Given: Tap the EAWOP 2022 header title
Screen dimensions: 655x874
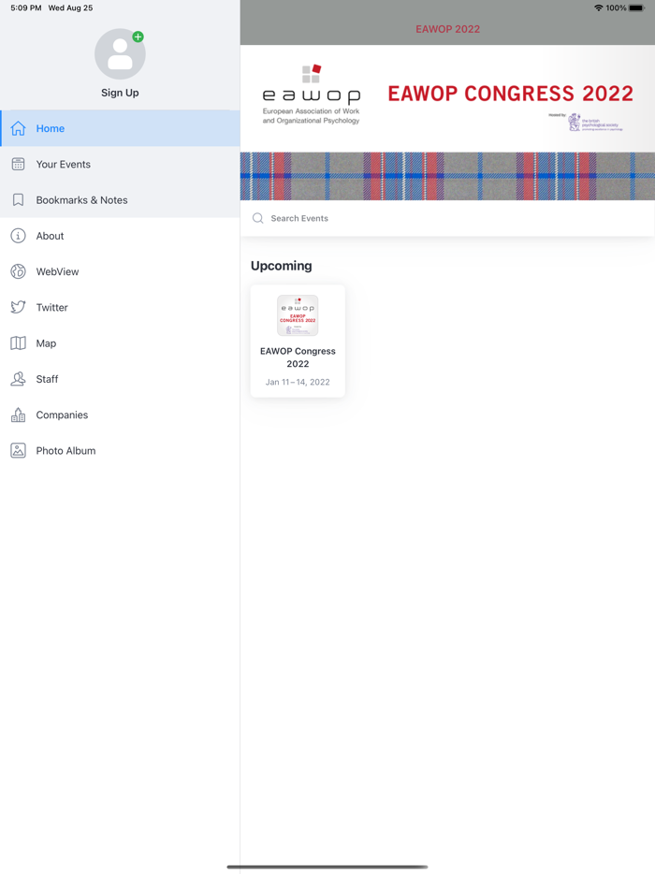Looking at the screenshot, I should point(447,29).
